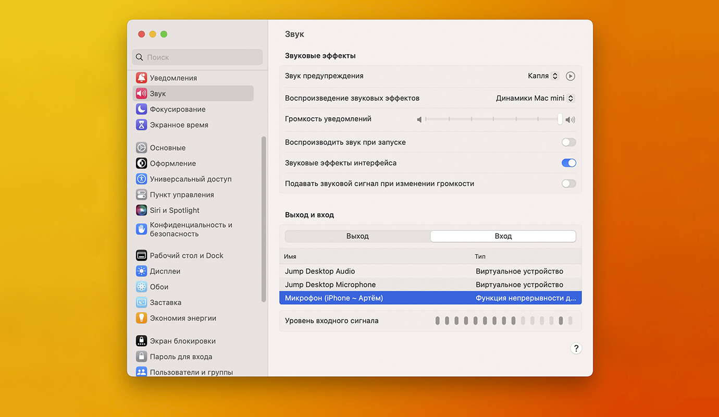Screen dimensions: 719x417
Task: Click the Оформление appearance icon
Action: click(141, 163)
